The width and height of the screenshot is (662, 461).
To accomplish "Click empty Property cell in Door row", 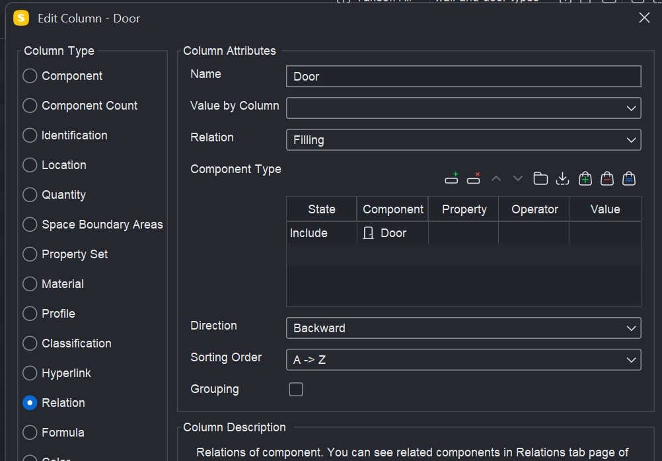I will click(x=464, y=233).
